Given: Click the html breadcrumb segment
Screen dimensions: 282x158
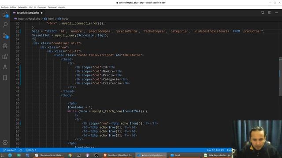Looking at the screenshot, I should [51, 18].
